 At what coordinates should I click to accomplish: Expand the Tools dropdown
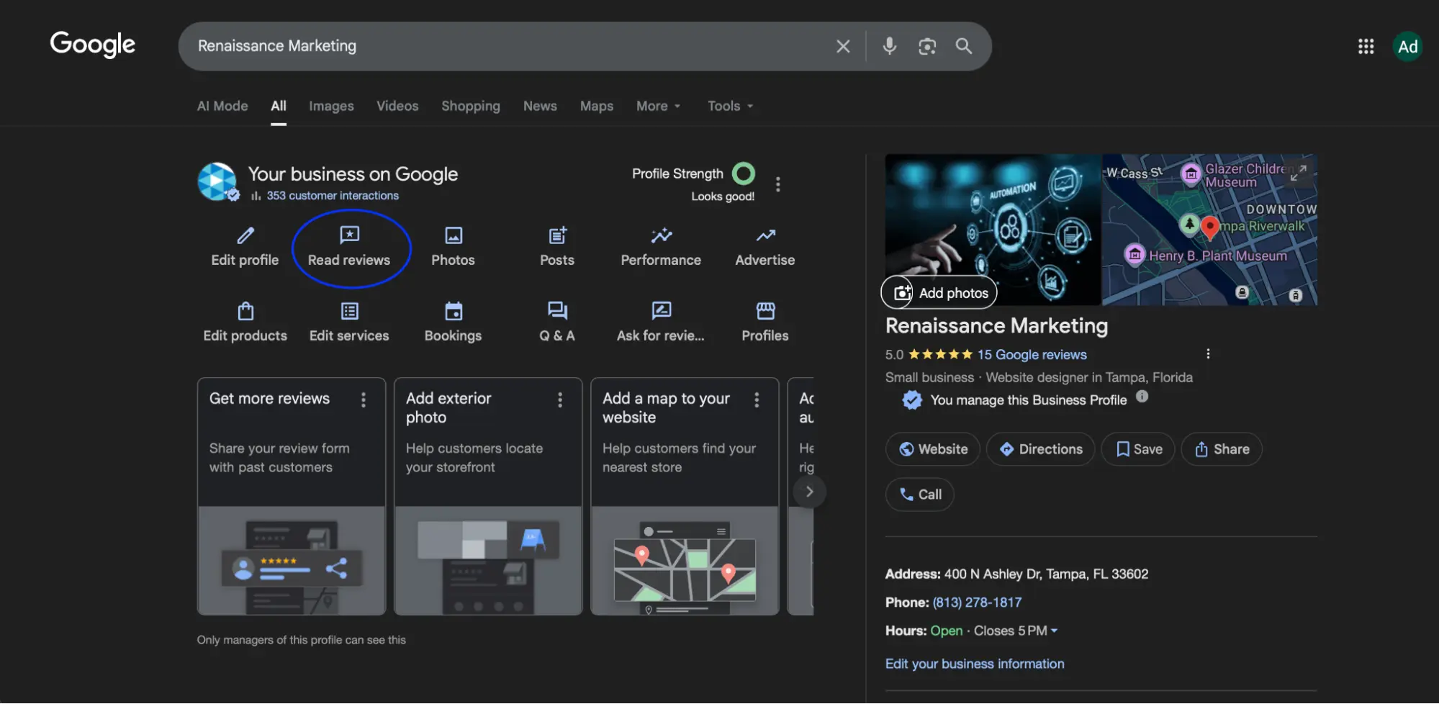729,106
